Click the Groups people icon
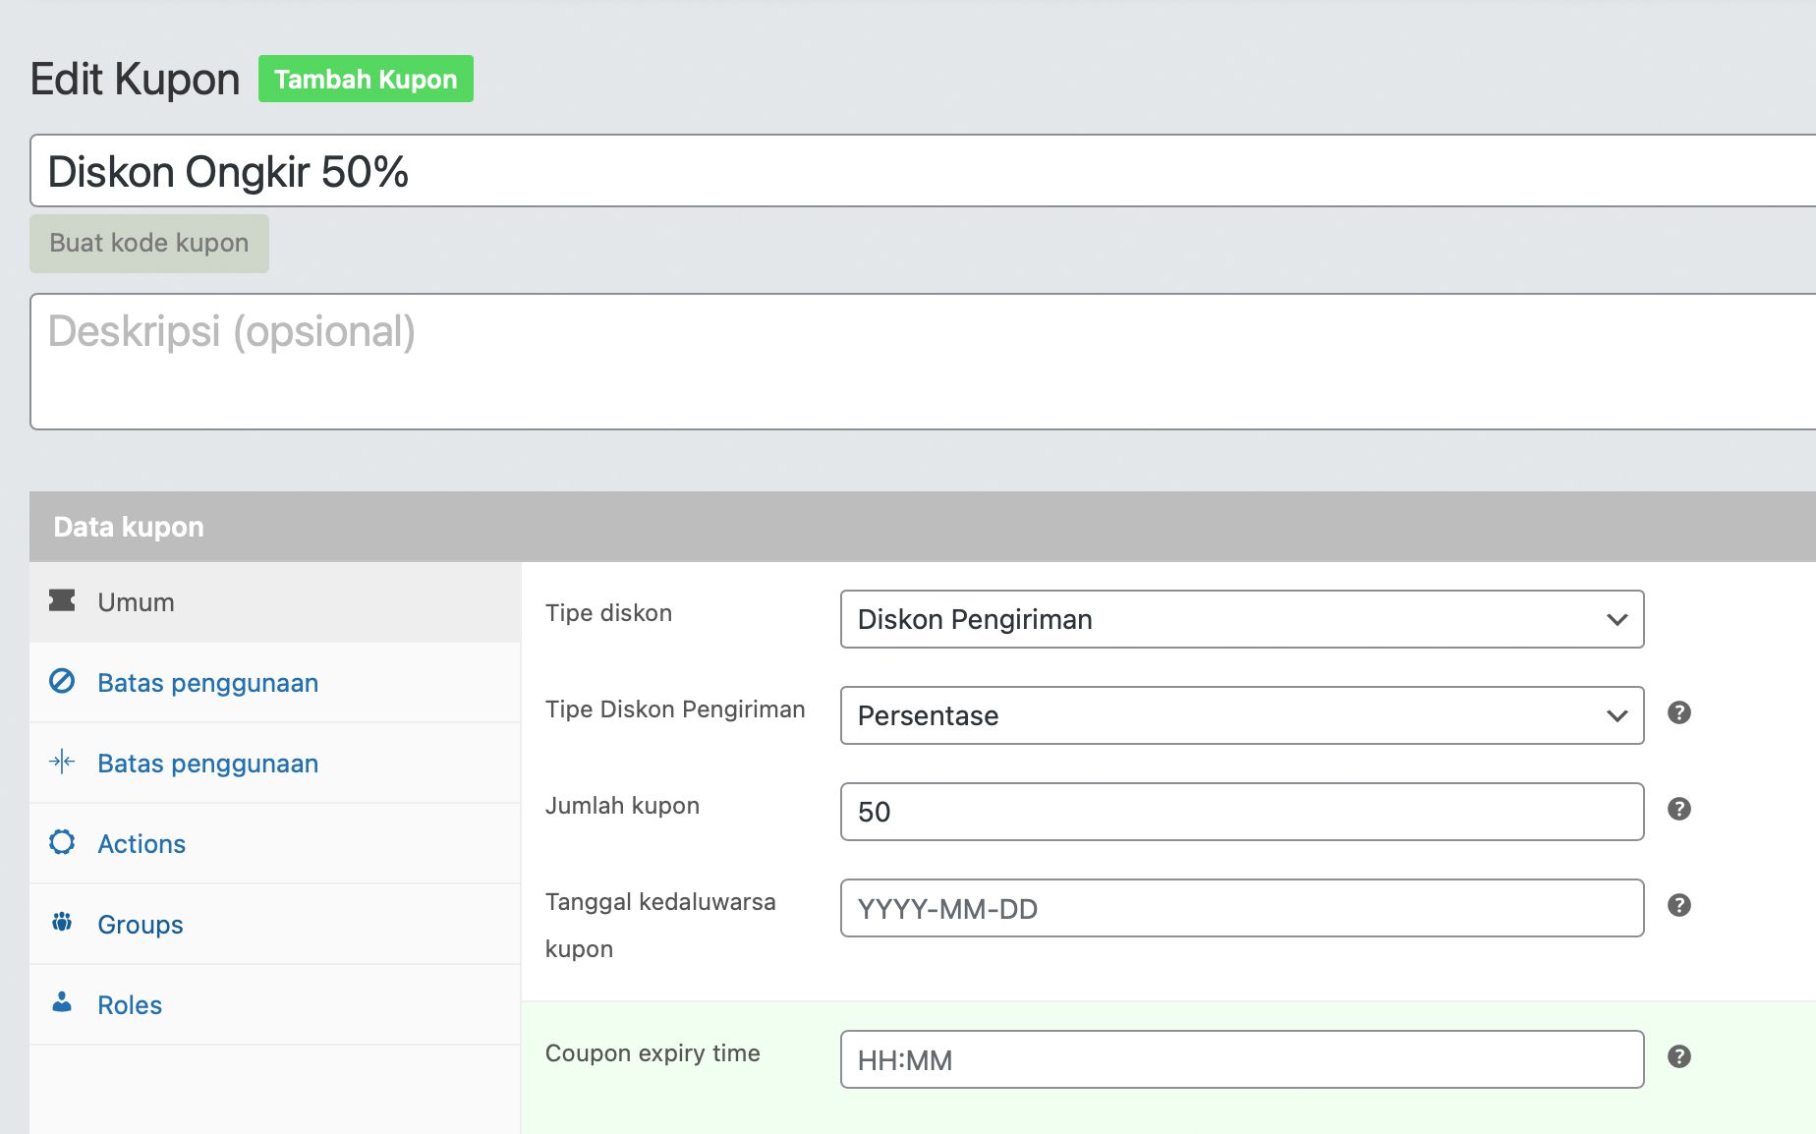The image size is (1816, 1134). click(62, 923)
